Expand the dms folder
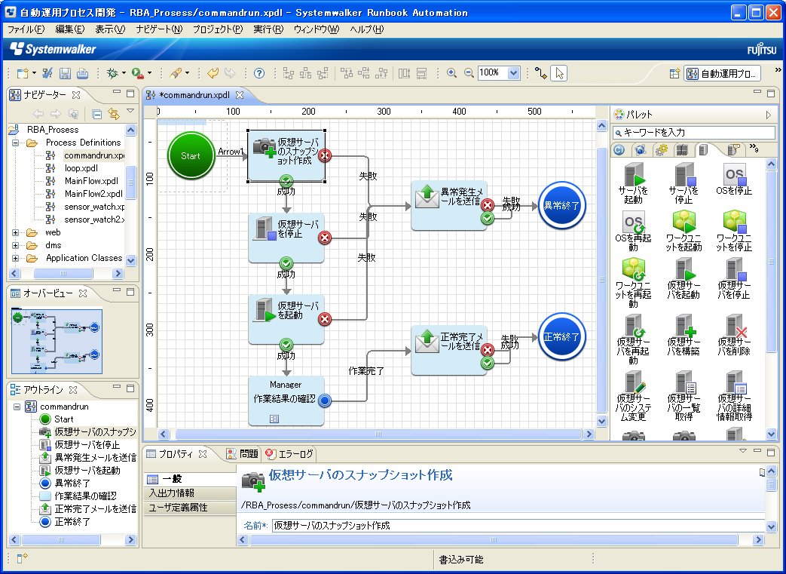The image size is (786, 574). (16, 245)
